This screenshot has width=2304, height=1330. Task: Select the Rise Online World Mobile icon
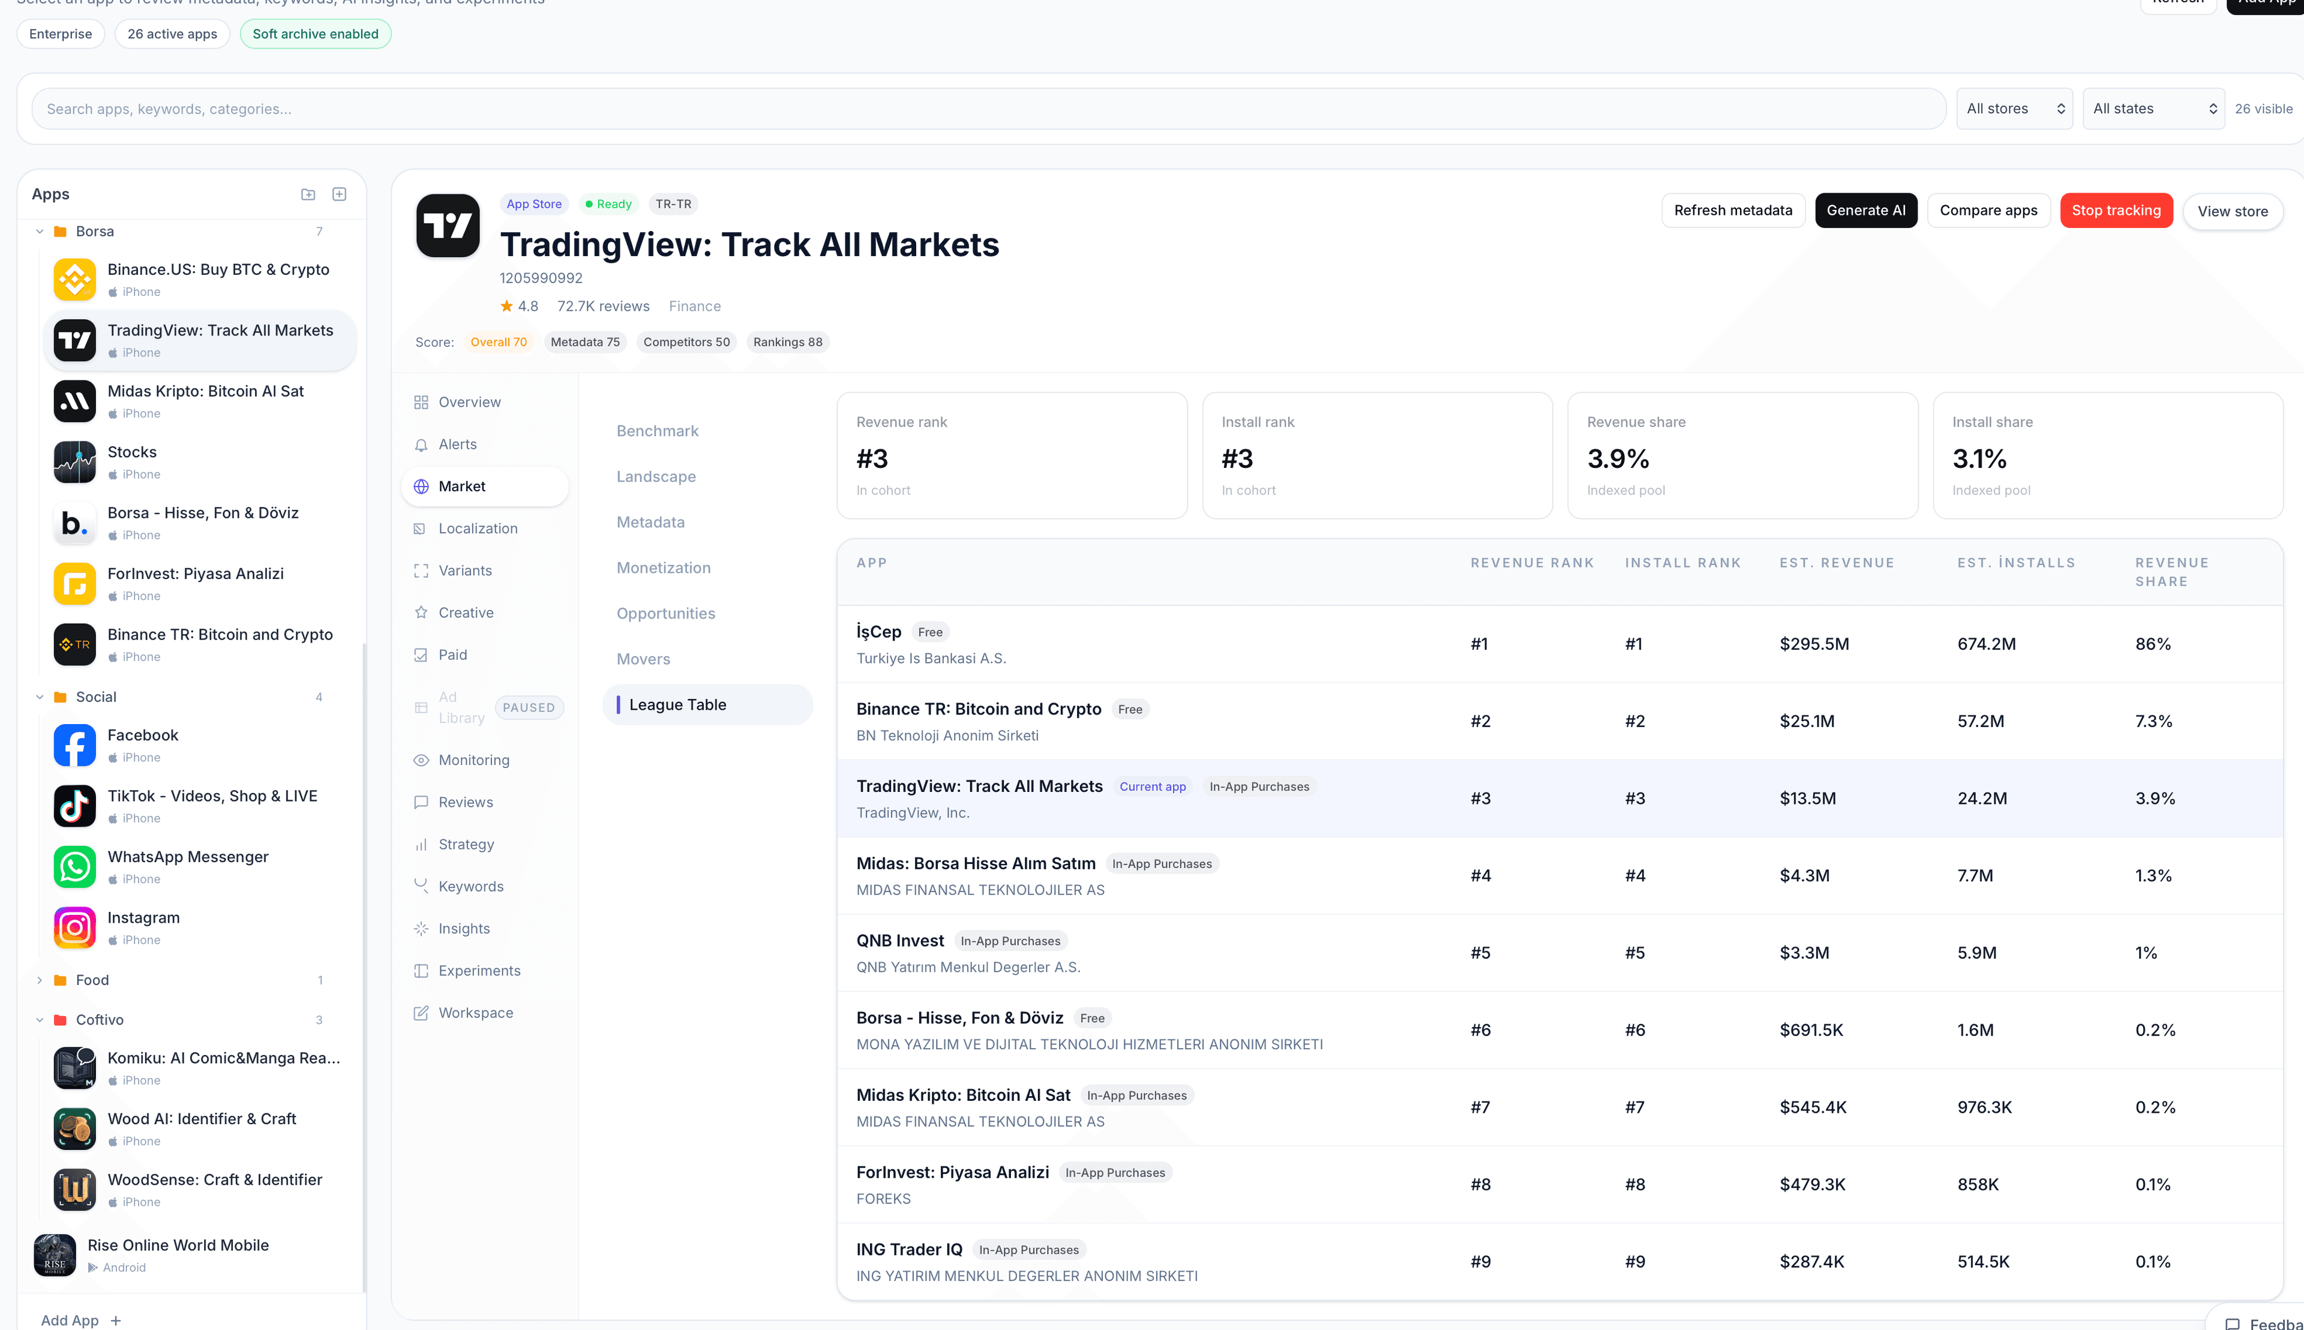tap(55, 1255)
